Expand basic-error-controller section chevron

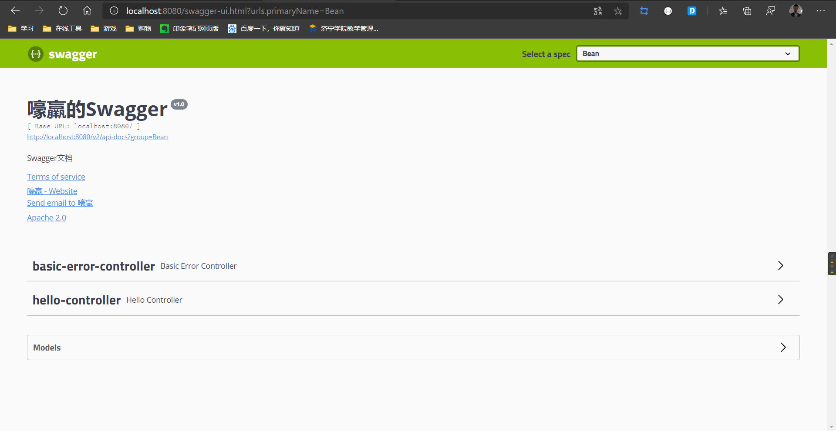pos(781,266)
